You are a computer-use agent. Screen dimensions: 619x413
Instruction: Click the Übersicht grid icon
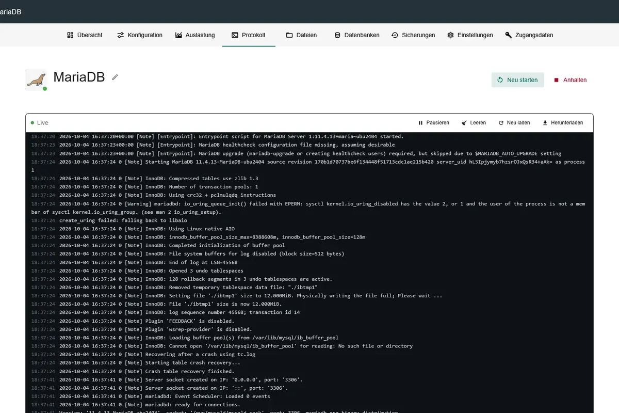pyautogui.click(x=70, y=35)
